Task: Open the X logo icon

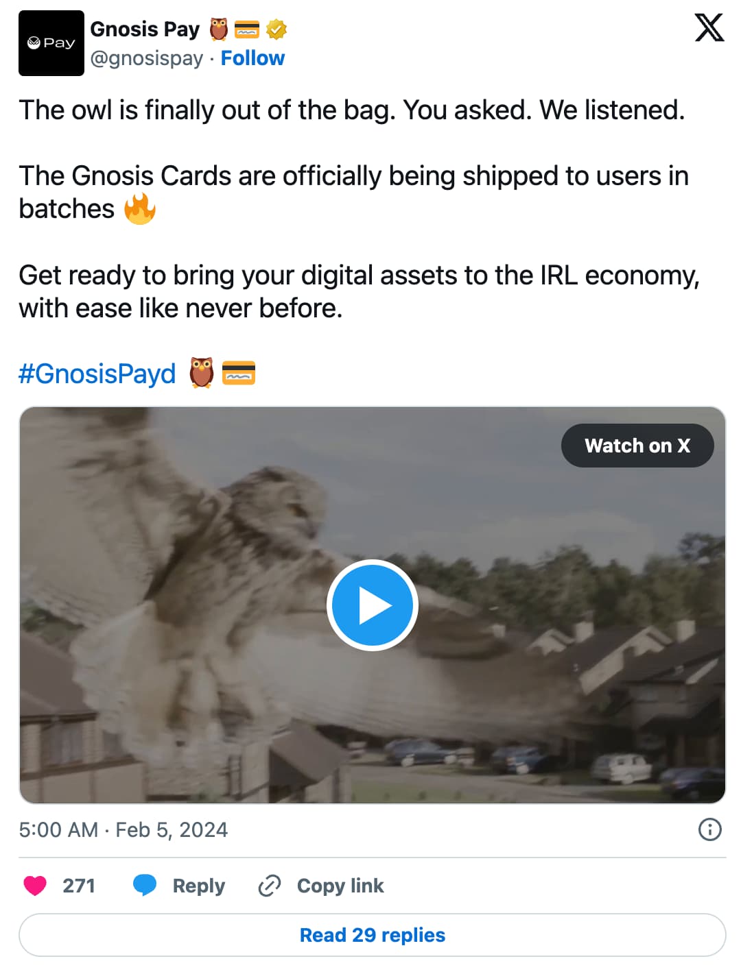Action: point(709,27)
